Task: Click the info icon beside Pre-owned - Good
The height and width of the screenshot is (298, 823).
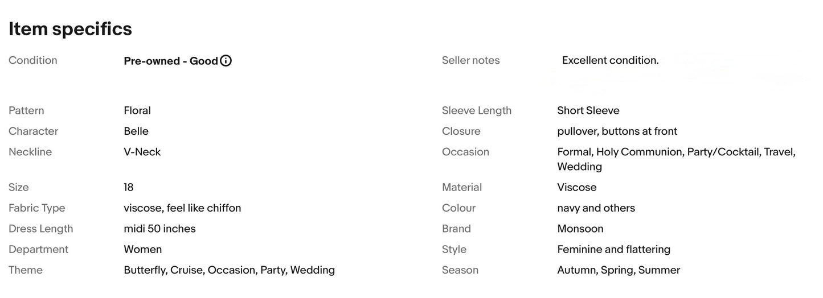Action: [226, 61]
